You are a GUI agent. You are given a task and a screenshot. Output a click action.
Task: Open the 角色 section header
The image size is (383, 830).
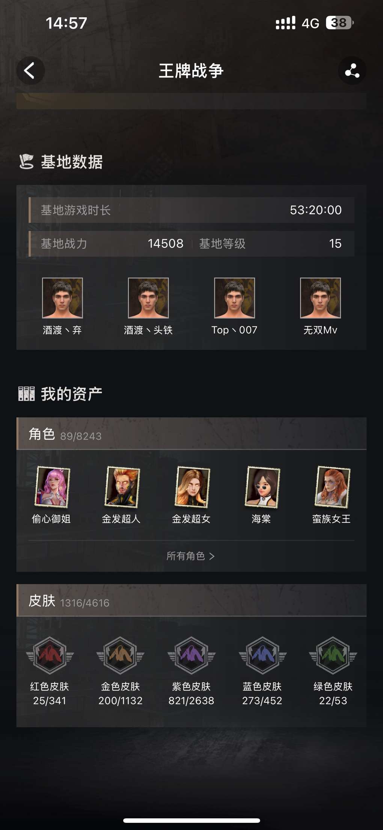pyautogui.click(x=191, y=434)
